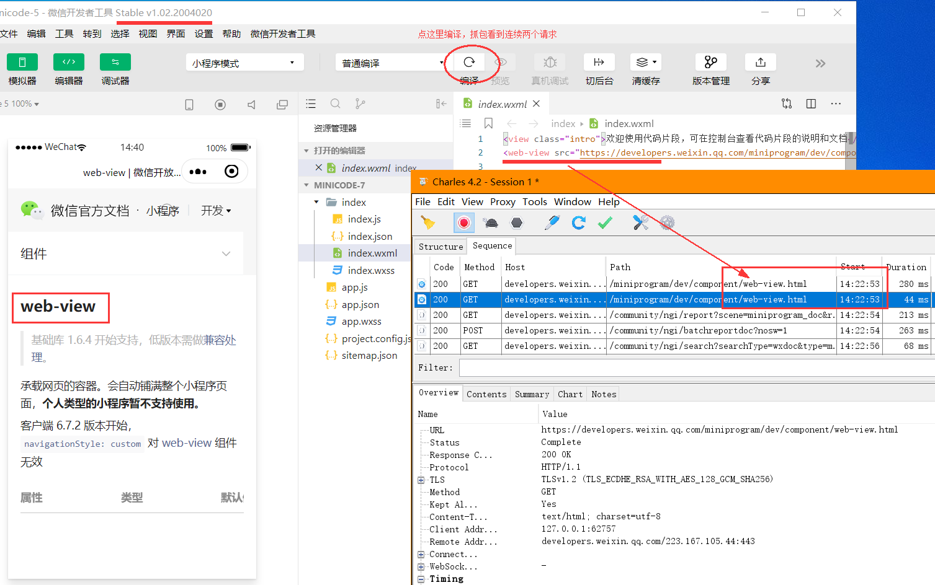This screenshot has height=585, width=935.
Task: Sort Charles requests by Duration column header
Action: coord(906,267)
